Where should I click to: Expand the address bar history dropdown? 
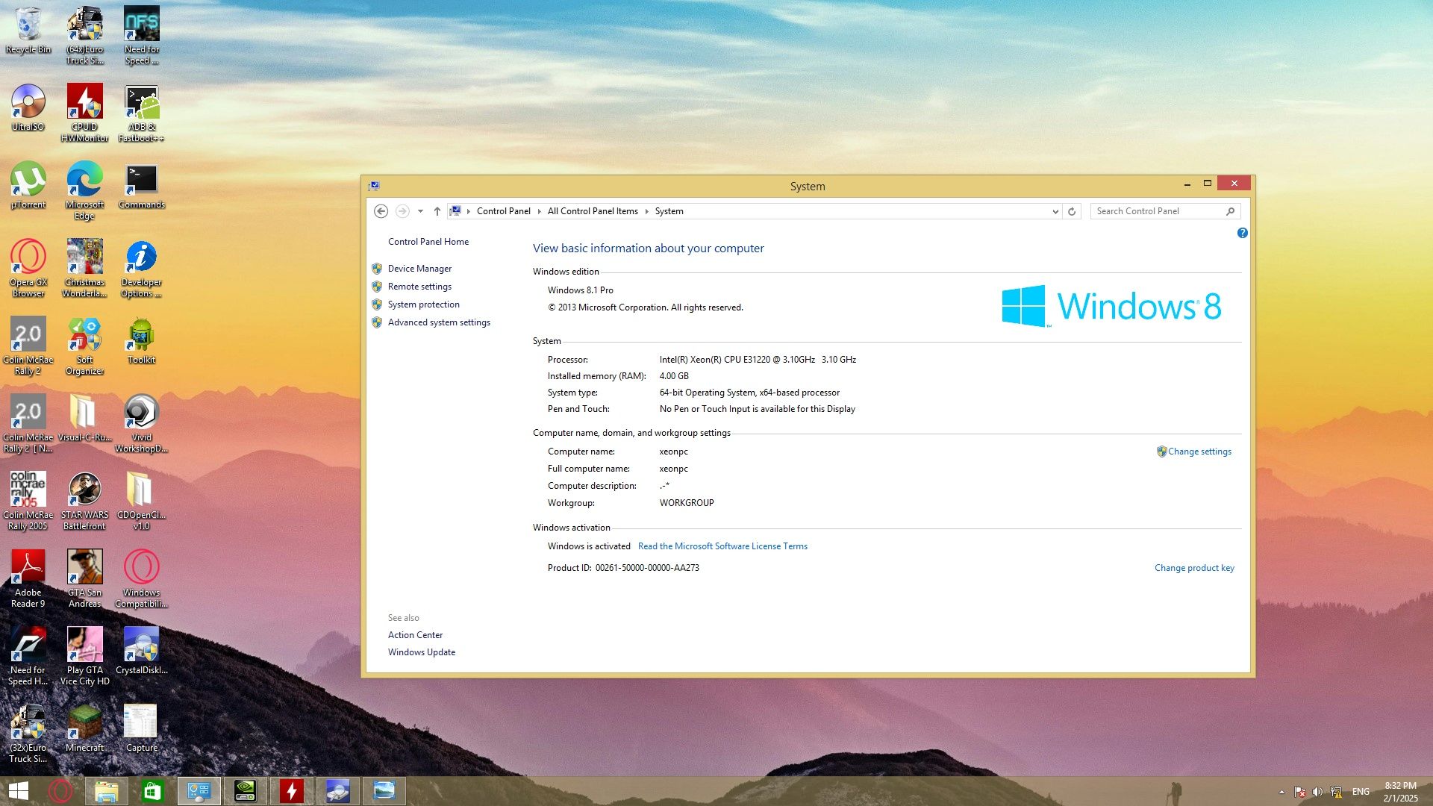coord(1055,211)
